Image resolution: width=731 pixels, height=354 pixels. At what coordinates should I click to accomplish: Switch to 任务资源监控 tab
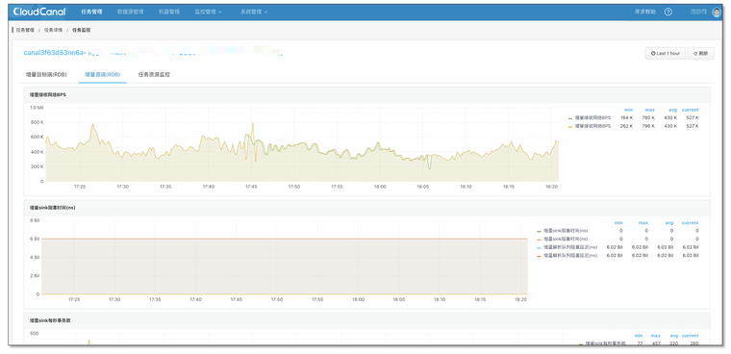[154, 74]
